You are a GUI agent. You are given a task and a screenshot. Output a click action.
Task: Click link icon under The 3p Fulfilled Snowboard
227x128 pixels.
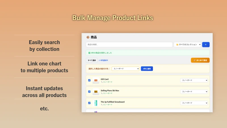[x=102, y=105]
